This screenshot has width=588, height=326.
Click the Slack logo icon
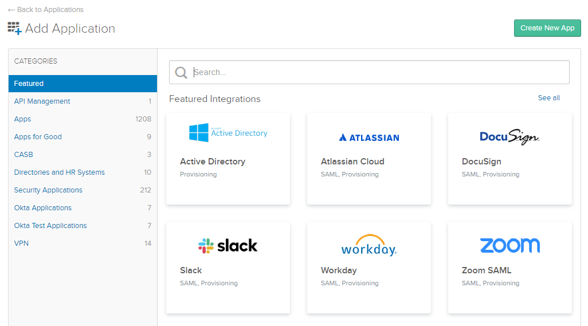coord(206,246)
